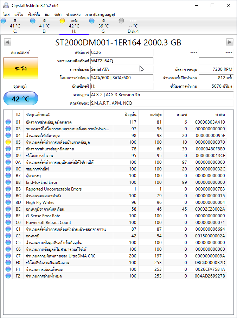This screenshot has width=237, height=318.
Task: Click the CrystalDiskInfo app icon in title bar
Action: (x=6, y=6)
